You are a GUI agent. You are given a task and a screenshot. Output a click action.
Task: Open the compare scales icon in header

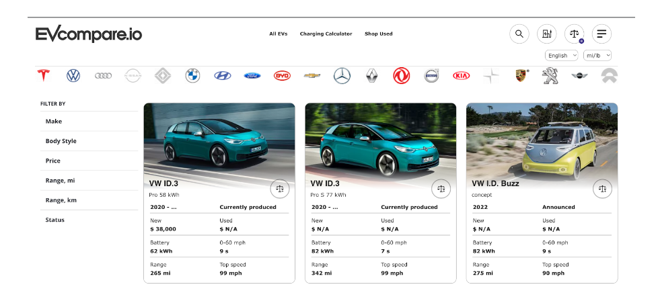coord(574,34)
